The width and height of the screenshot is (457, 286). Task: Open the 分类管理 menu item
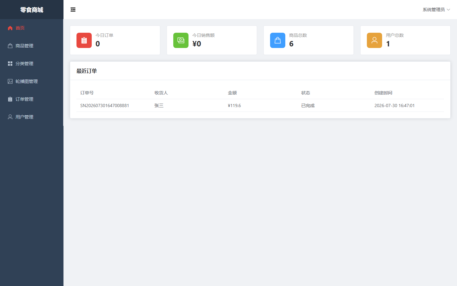pos(32,64)
